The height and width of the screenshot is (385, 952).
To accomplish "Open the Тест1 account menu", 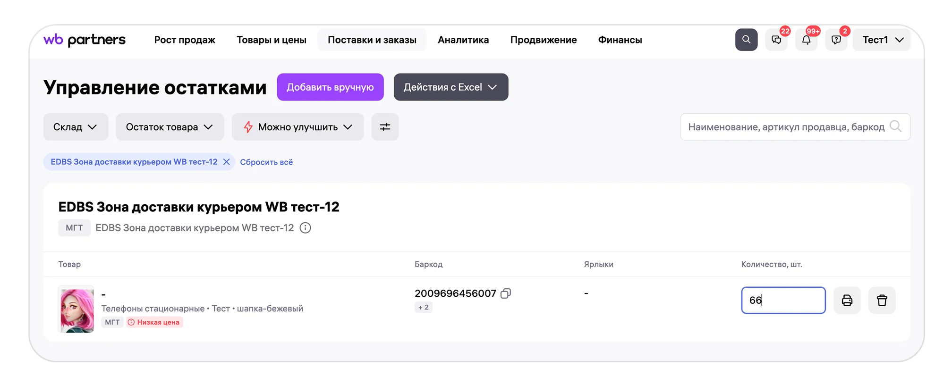I will tap(882, 40).
